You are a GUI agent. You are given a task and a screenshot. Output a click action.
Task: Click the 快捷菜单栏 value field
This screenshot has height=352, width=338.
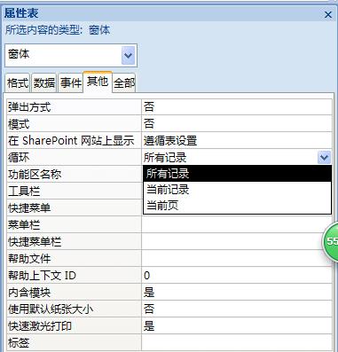tap(237, 242)
